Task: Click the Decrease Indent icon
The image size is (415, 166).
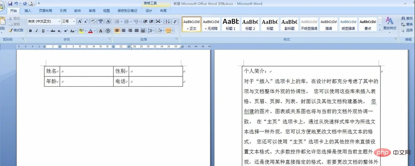Action: pos(145,21)
